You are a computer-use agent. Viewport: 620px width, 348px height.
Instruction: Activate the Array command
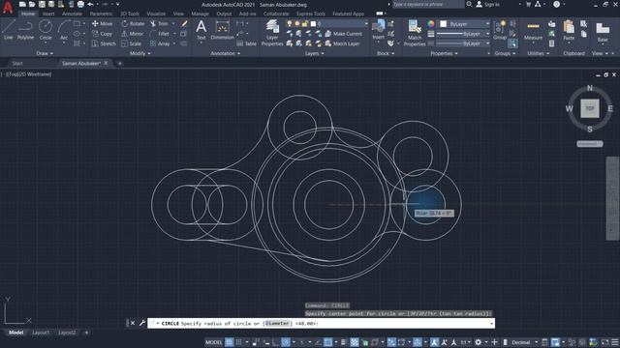point(160,43)
